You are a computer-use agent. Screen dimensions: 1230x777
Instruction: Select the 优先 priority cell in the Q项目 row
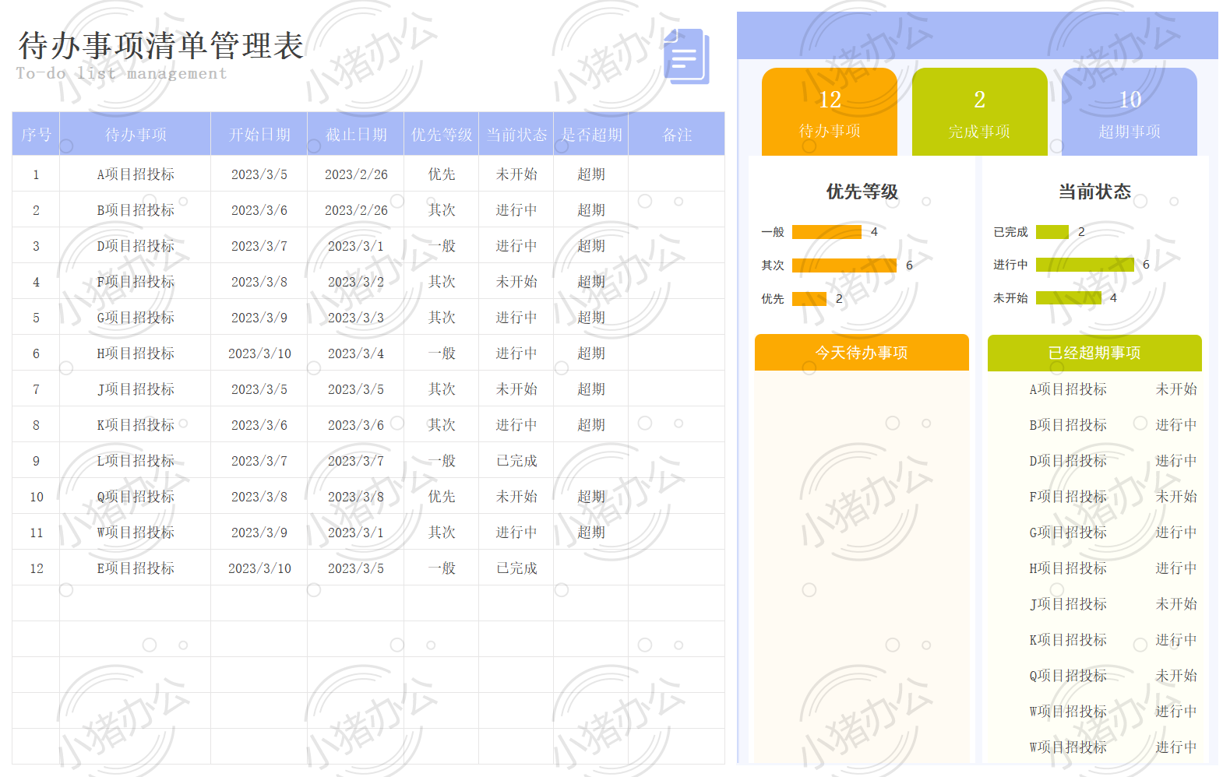click(x=442, y=497)
